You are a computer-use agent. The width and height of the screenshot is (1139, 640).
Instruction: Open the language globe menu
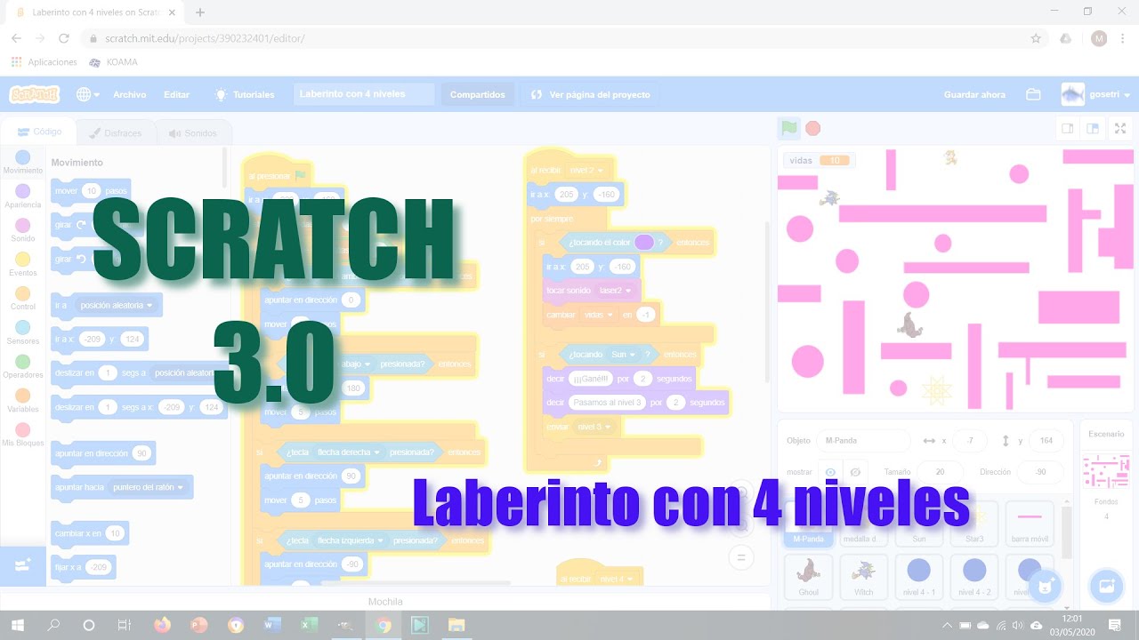coord(87,94)
